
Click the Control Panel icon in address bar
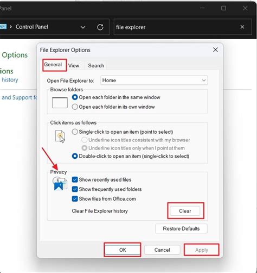(3, 27)
